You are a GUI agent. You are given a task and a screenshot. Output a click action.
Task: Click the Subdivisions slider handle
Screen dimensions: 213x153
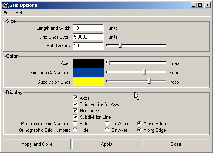(120, 45)
